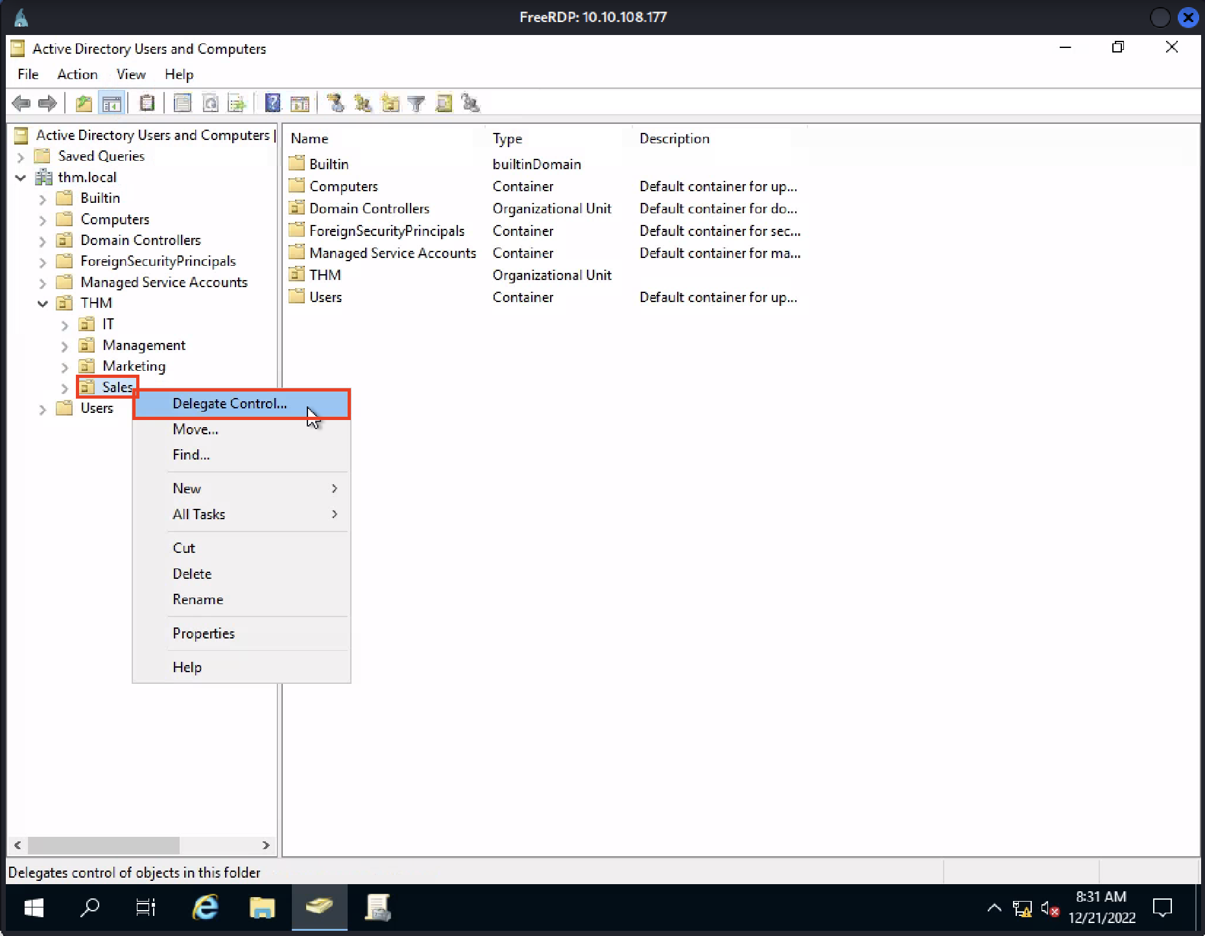Open the notification center icon
The width and height of the screenshot is (1205, 936).
1162,907
